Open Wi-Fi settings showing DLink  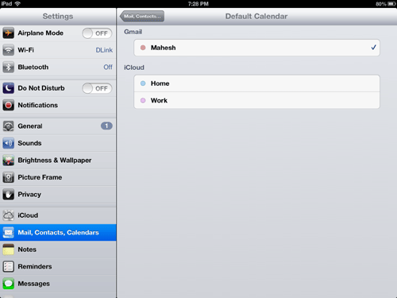[58, 50]
